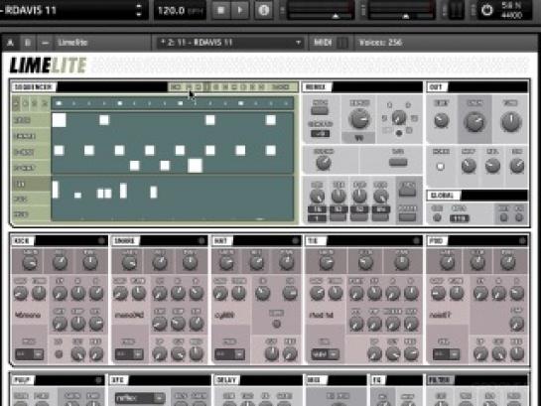Screen dimensions: 541x406
Task: Turn the highlighted center knob in the OUT section
Action: point(474,121)
